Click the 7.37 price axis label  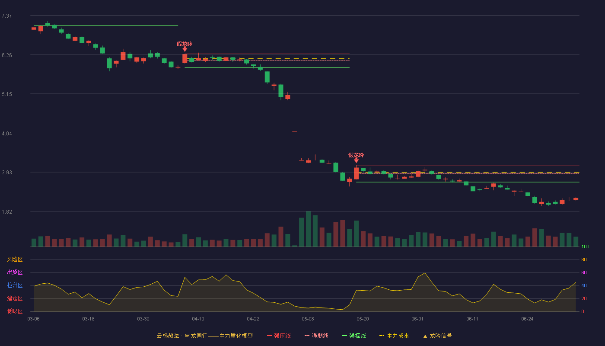tap(6, 16)
